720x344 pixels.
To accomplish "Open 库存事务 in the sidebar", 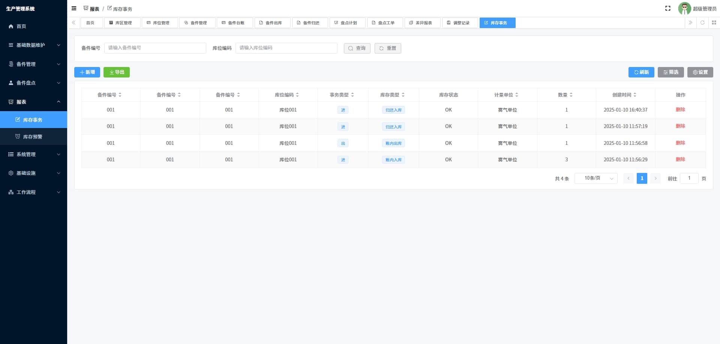I will pyautogui.click(x=33, y=120).
